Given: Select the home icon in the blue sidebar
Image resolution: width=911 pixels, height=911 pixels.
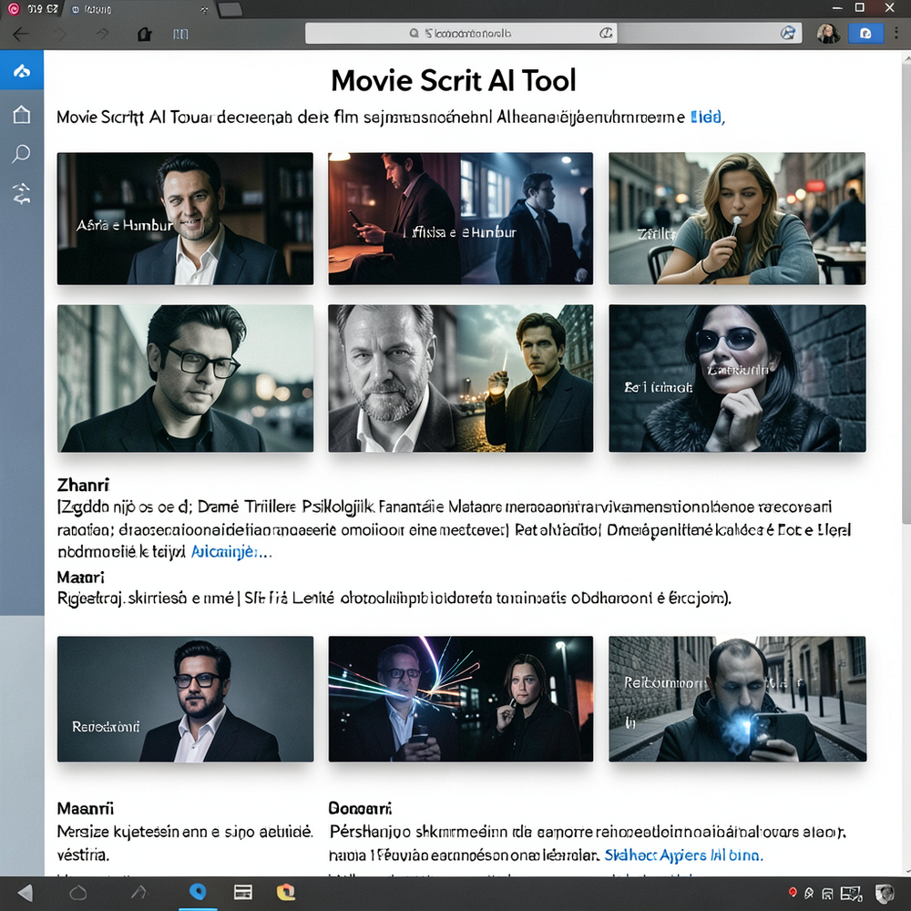Looking at the screenshot, I should coord(21,114).
